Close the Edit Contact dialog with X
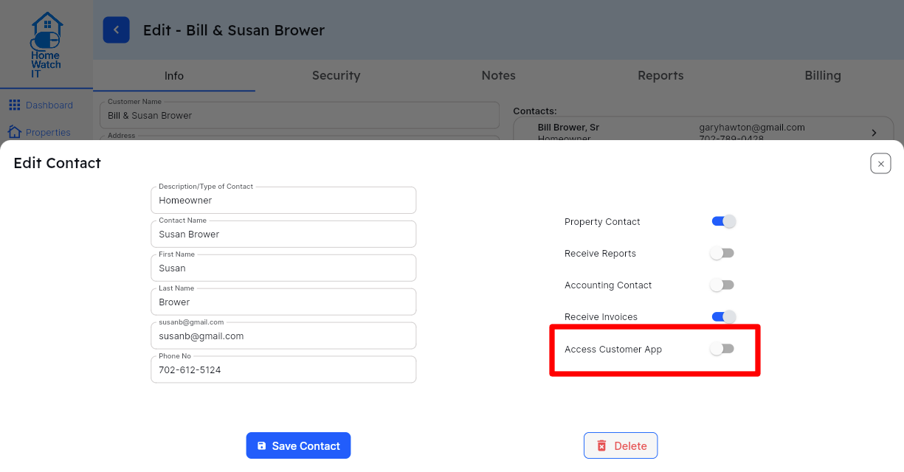Image resolution: width=904 pixels, height=472 pixels. pos(880,163)
